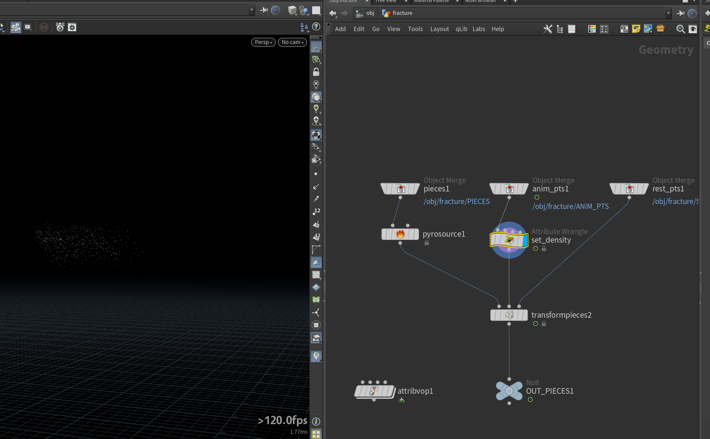The width and height of the screenshot is (710, 439).
Task: Open the Add menu
Action: (340, 29)
